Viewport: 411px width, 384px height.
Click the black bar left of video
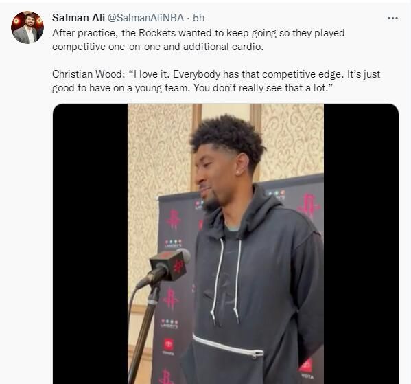tap(90, 244)
